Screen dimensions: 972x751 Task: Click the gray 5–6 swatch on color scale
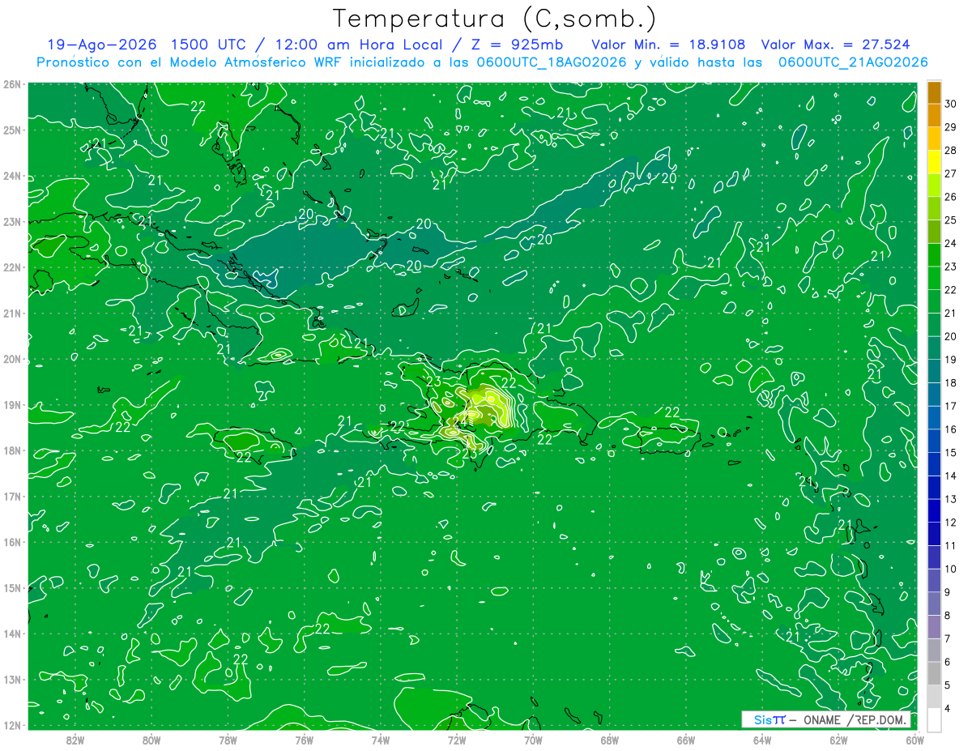coord(934,673)
